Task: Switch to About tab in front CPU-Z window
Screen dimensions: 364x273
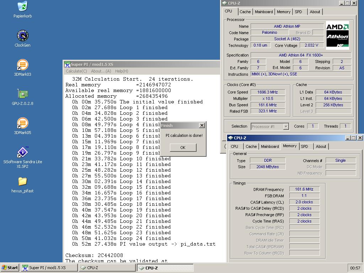Action: pyautogui.click(x=321, y=146)
